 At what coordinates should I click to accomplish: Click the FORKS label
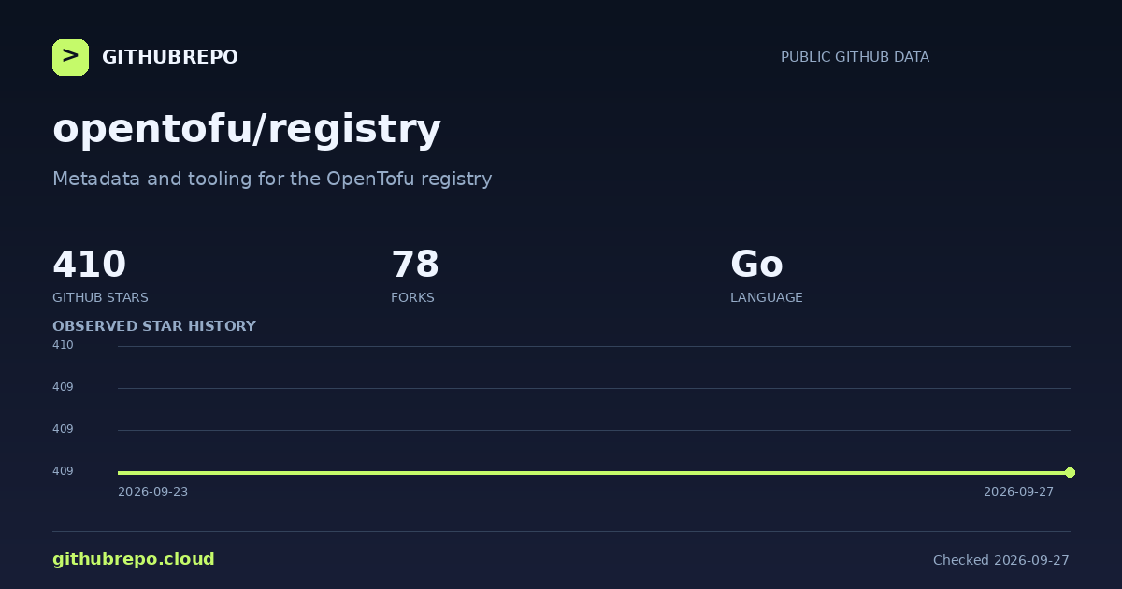412,297
